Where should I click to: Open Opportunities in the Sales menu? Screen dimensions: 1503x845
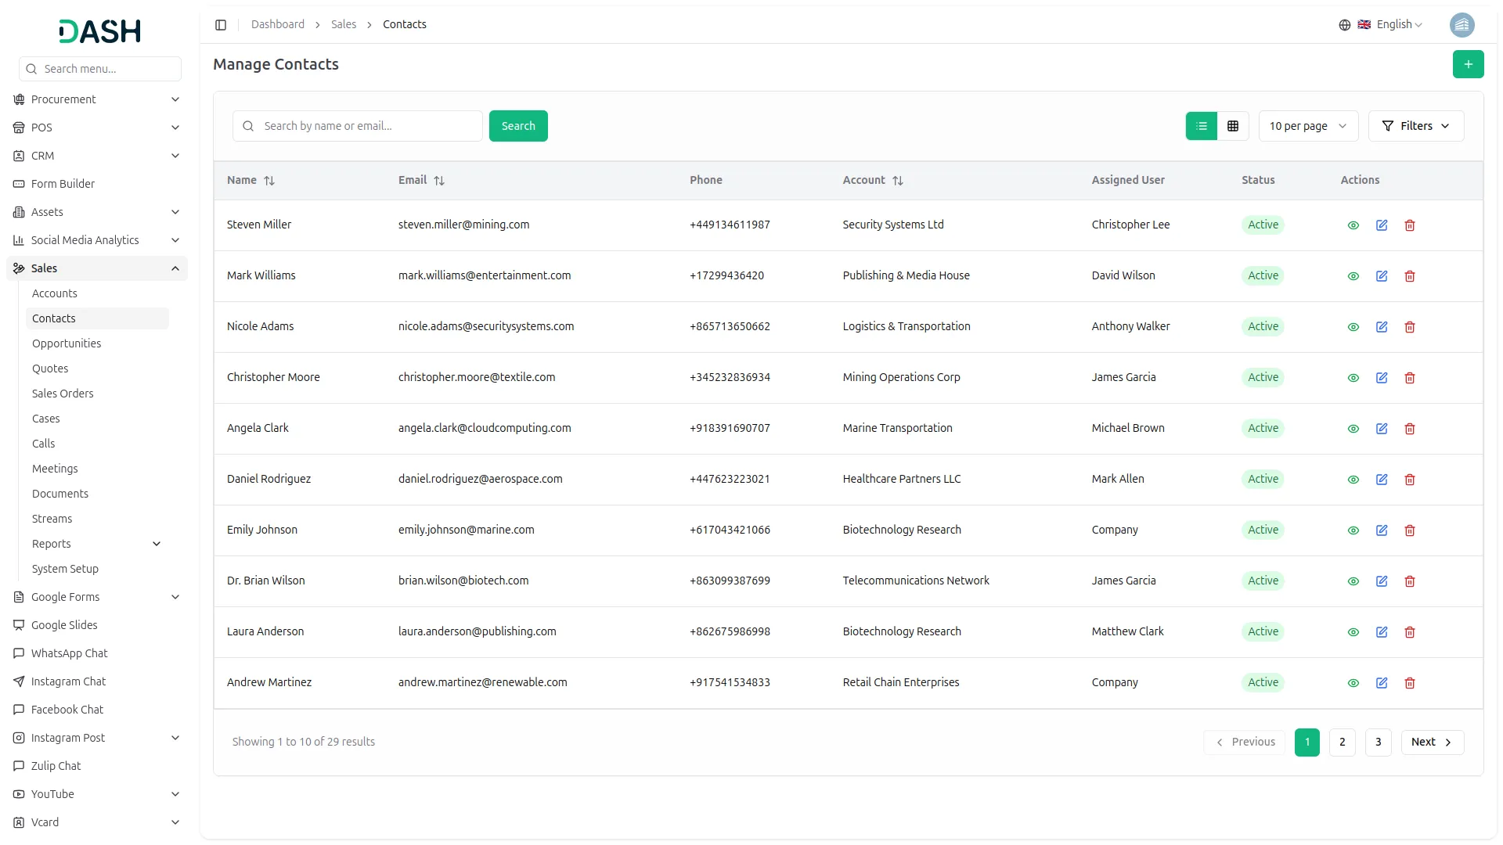(x=67, y=343)
